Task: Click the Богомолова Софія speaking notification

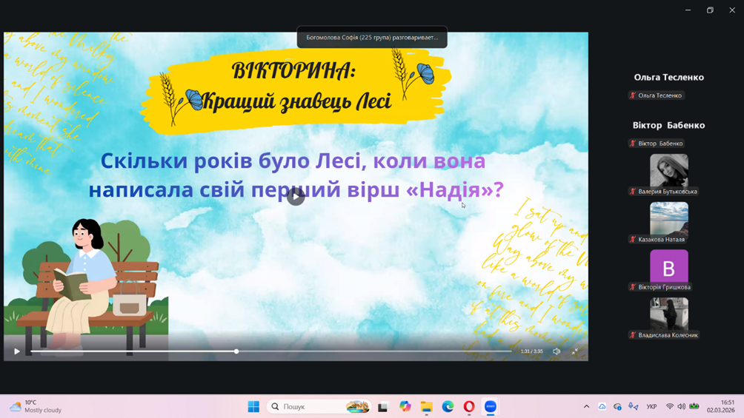Action: point(372,37)
